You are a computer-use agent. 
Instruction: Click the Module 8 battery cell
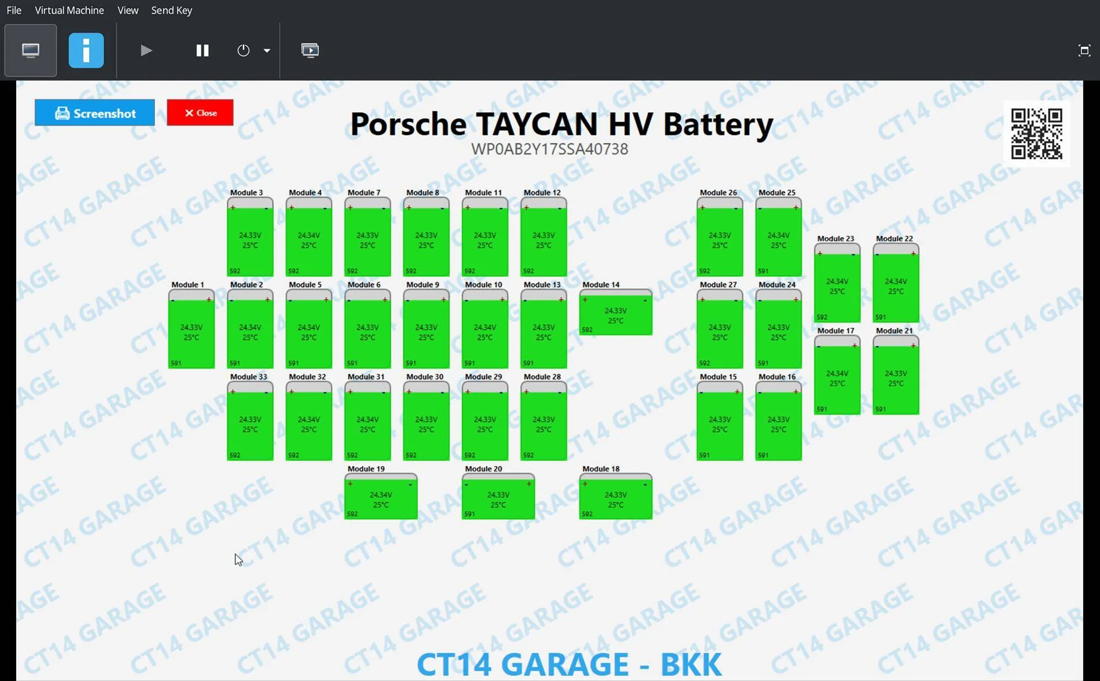click(x=426, y=237)
